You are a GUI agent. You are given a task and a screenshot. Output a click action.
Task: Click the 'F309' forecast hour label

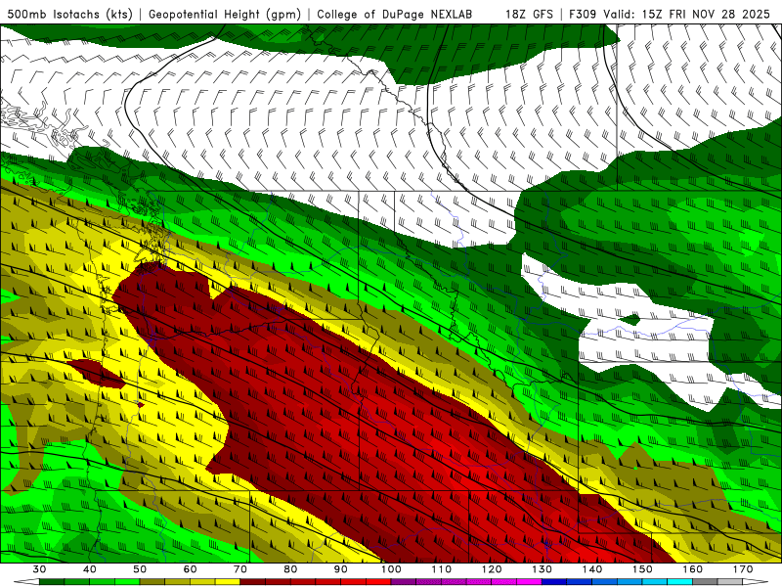click(583, 15)
